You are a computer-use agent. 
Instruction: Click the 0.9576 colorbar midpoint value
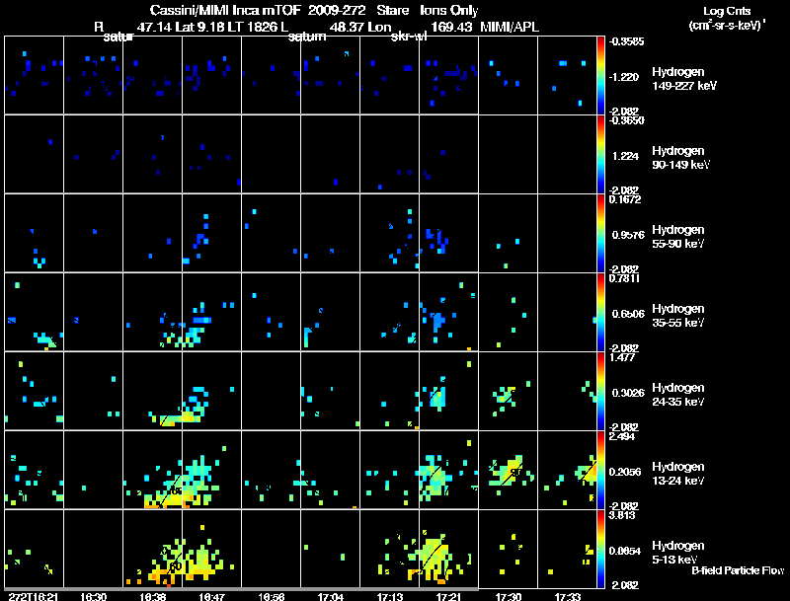[x=628, y=235]
